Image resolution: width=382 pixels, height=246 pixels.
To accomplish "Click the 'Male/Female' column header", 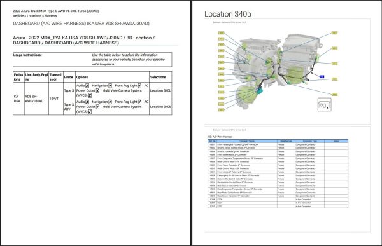I will (286, 141).
